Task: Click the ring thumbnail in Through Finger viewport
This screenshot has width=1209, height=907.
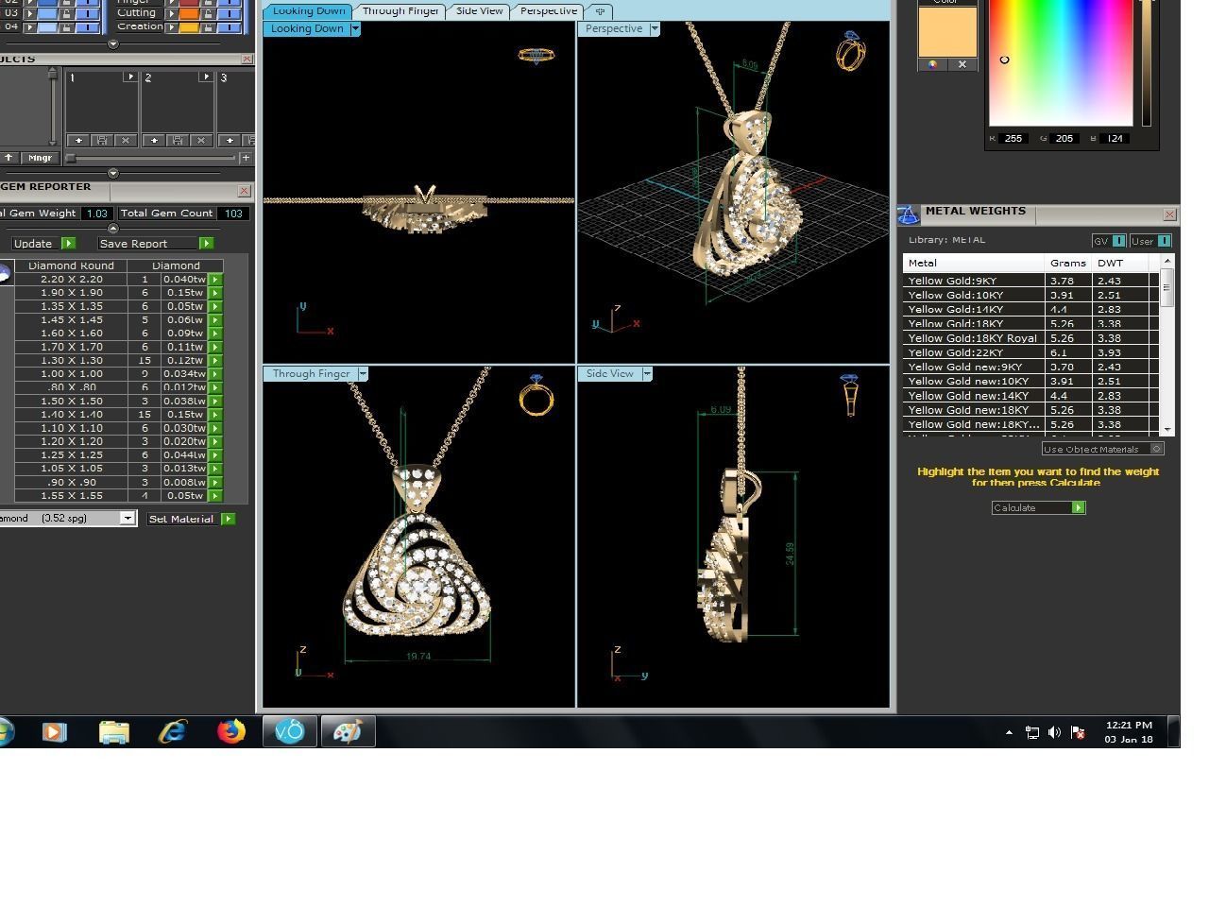Action: [536, 395]
